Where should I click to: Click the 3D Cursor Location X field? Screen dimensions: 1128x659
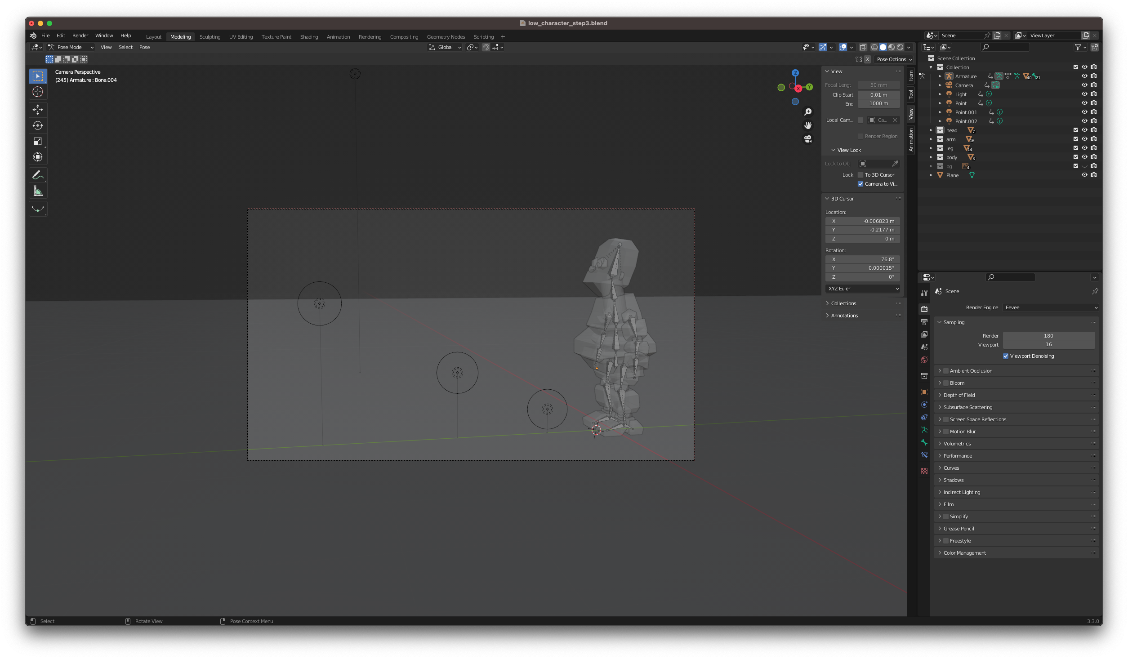tap(862, 221)
